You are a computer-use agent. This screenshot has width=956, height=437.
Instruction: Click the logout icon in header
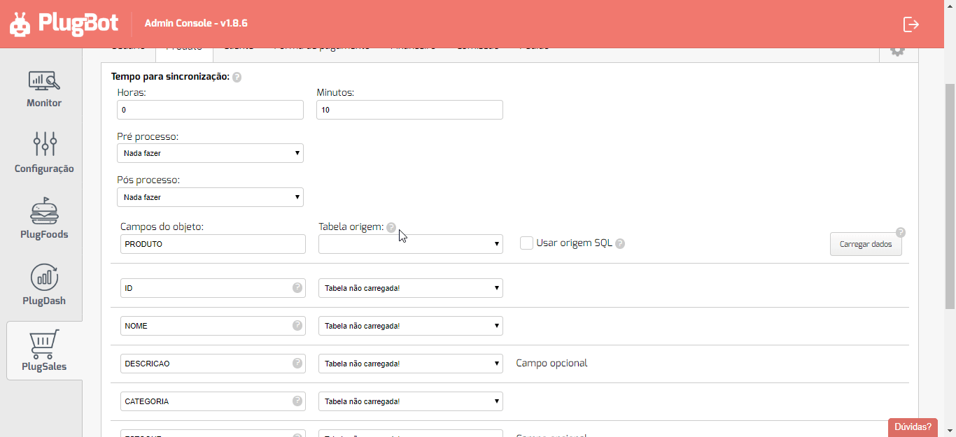tap(911, 24)
